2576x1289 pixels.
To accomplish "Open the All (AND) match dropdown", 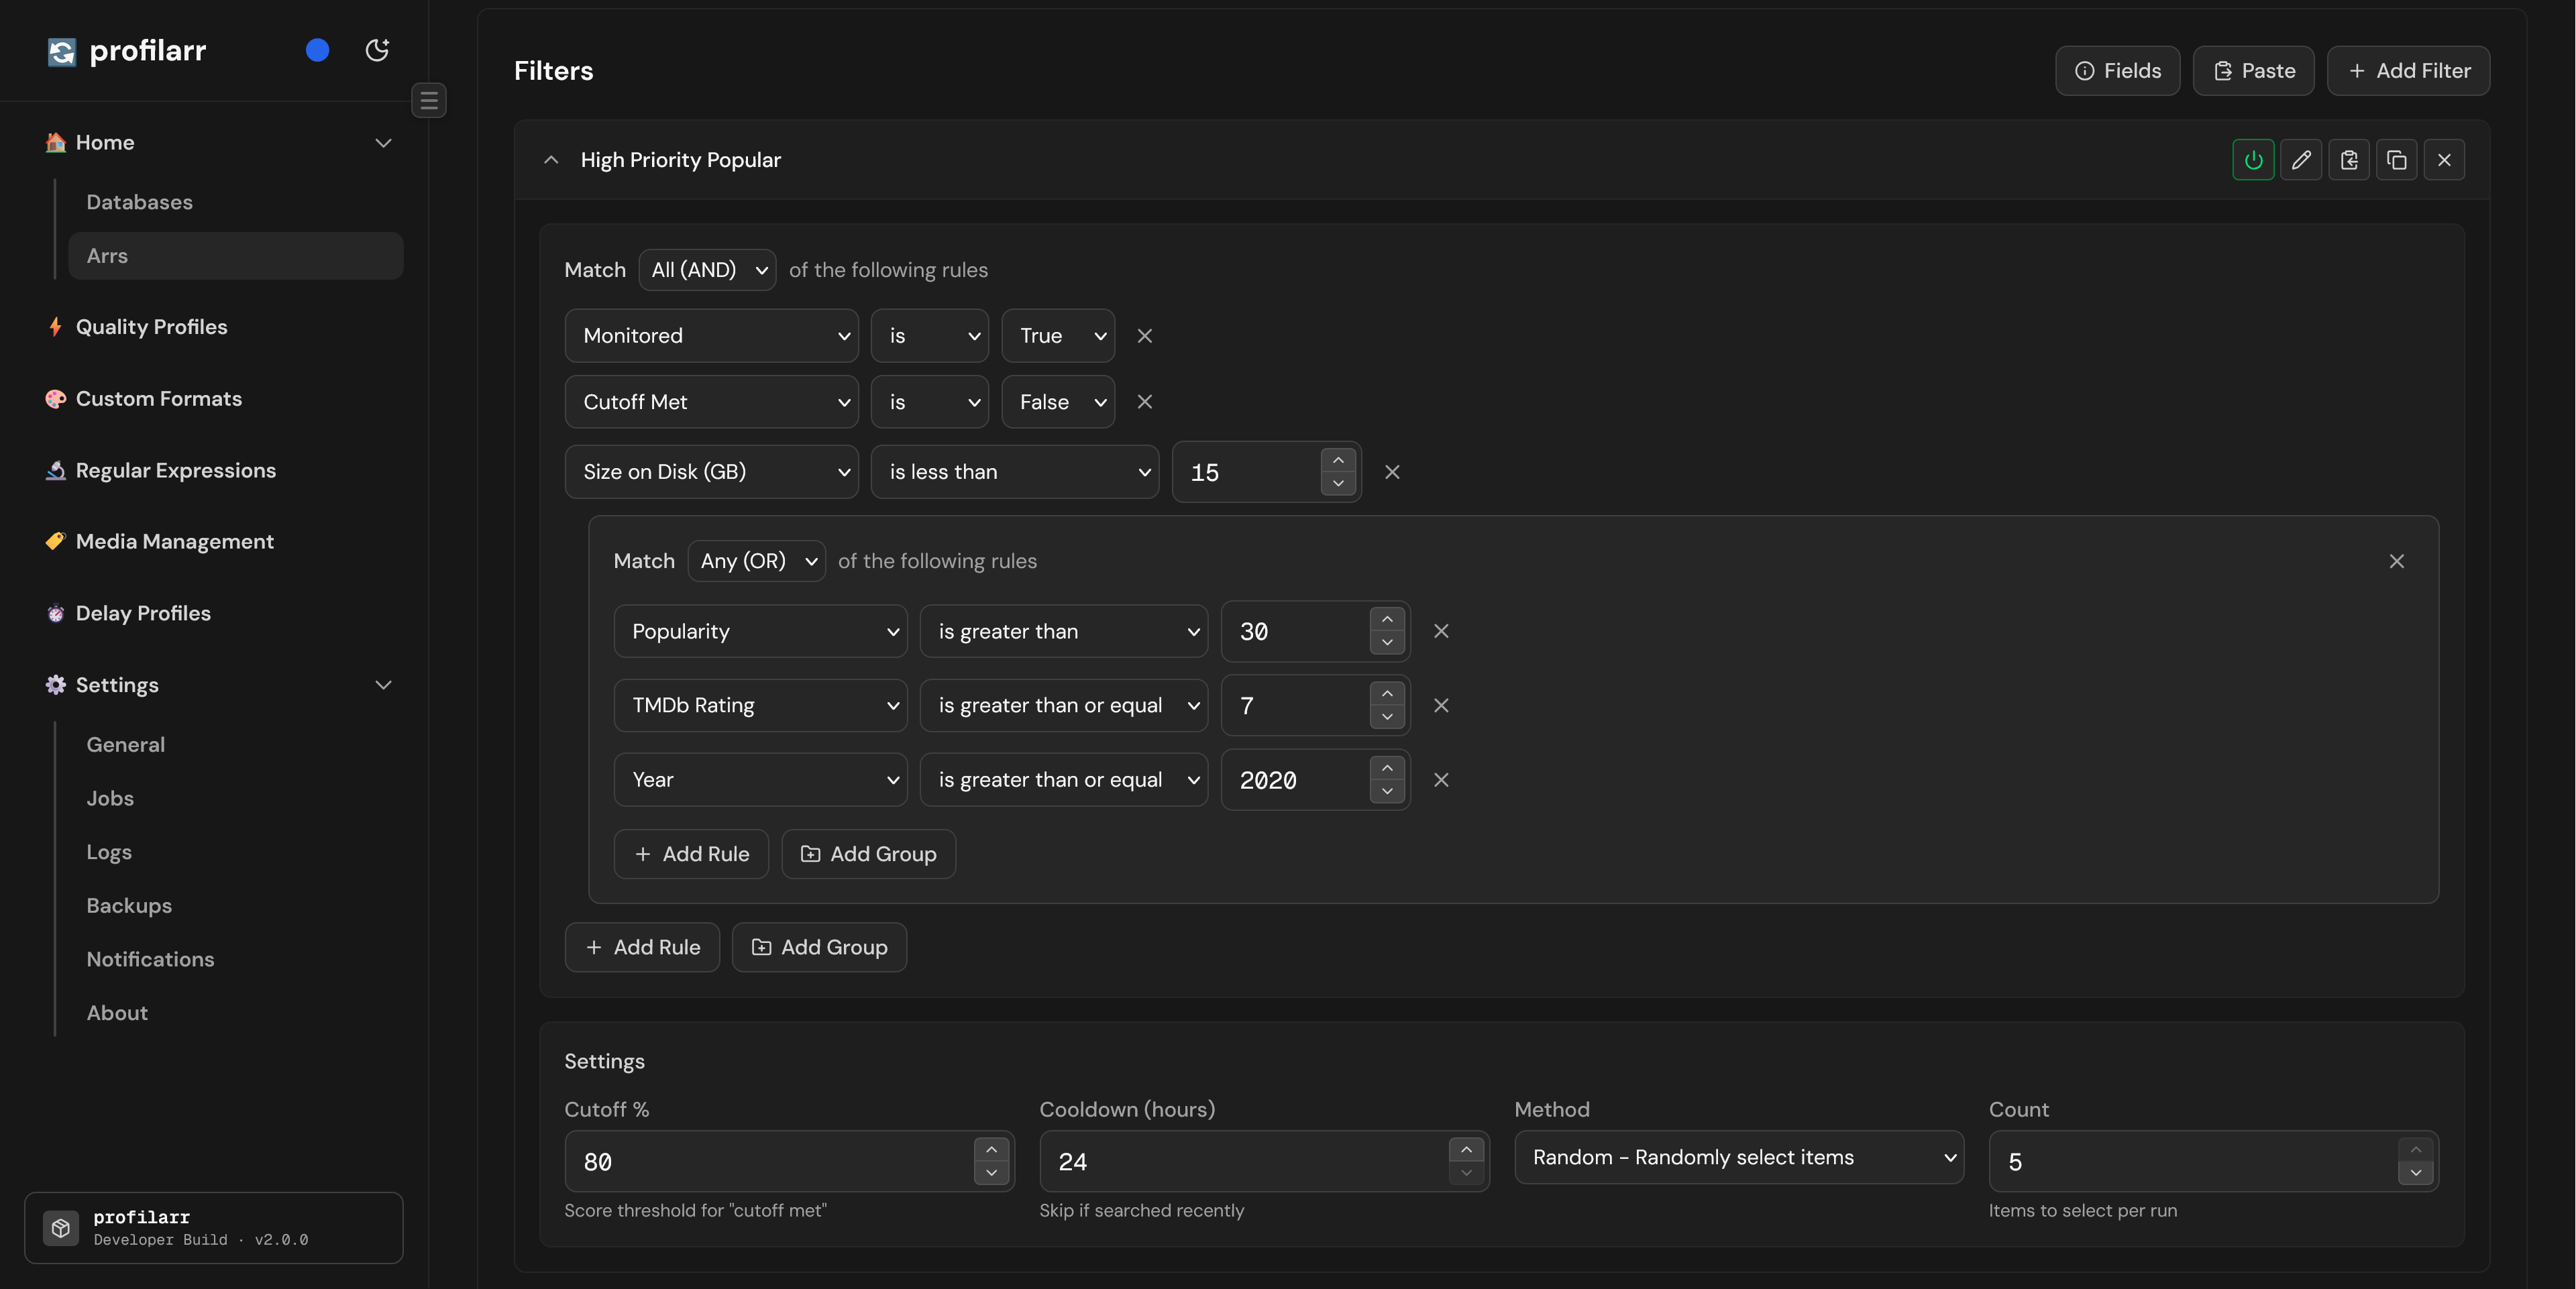I will tap(708, 270).
